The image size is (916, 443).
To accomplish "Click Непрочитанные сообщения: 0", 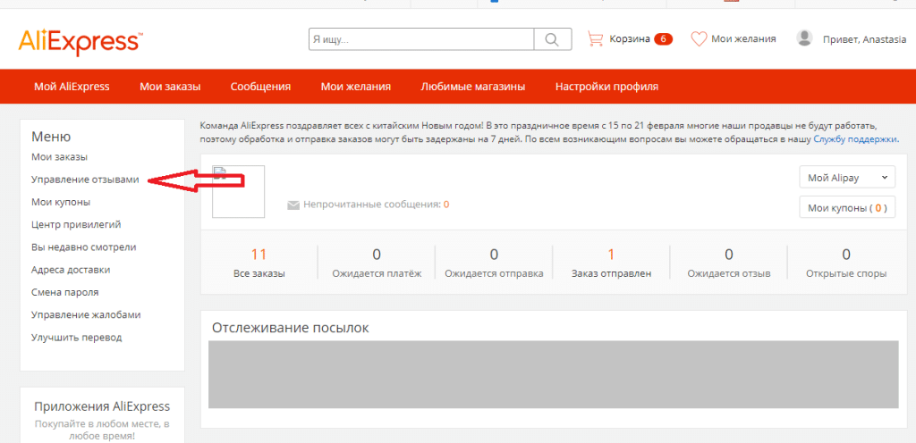I will pyautogui.click(x=377, y=205).
